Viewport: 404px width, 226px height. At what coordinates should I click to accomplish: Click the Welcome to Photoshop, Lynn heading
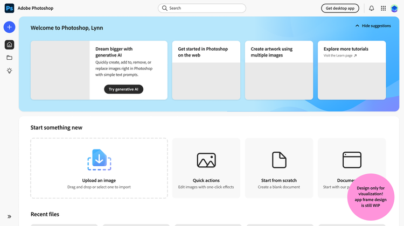(x=67, y=28)
